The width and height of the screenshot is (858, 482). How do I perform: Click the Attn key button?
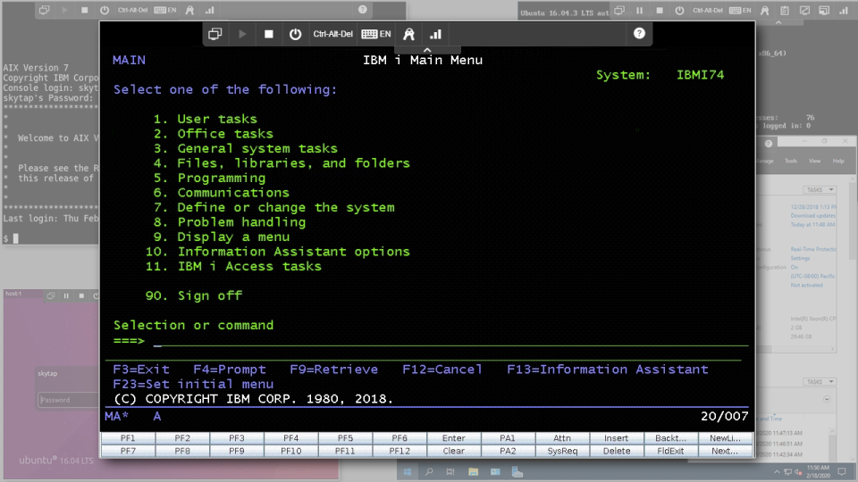tap(562, 437)
